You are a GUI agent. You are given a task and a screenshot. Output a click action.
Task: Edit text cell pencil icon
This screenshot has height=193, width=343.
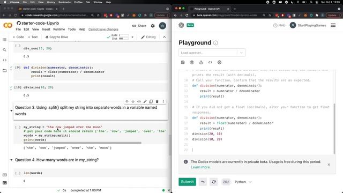145,101
